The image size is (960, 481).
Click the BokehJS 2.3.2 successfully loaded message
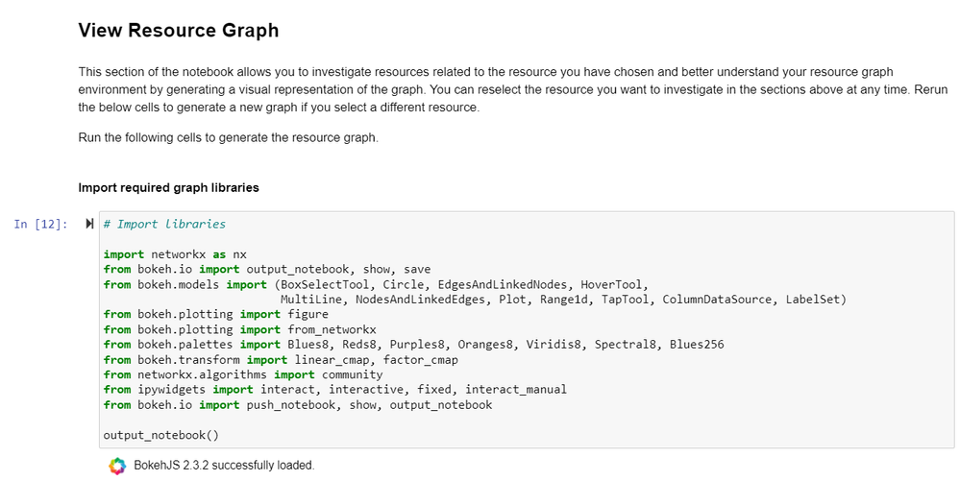point(224,465)
